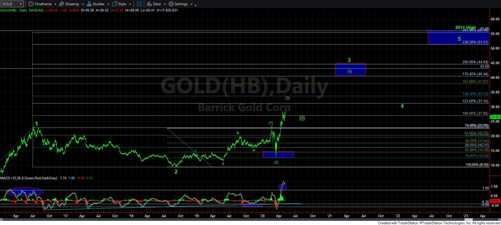Expand the Settings dropdown arrow
Image resolution: width=501 pixels, height=225 pixels.
(192, 4)
